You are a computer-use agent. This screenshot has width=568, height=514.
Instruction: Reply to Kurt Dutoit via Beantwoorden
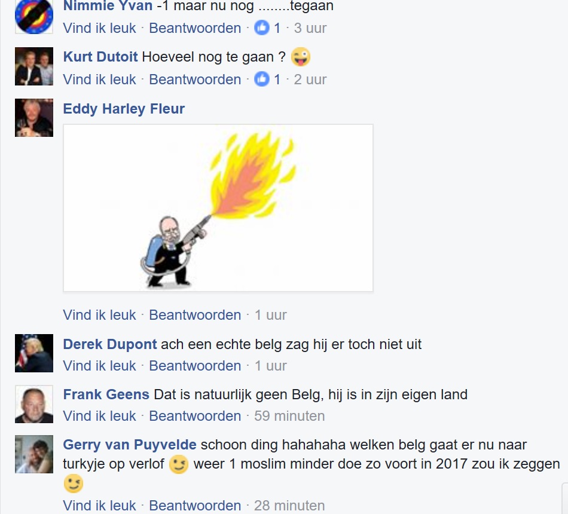coord(195,79)
